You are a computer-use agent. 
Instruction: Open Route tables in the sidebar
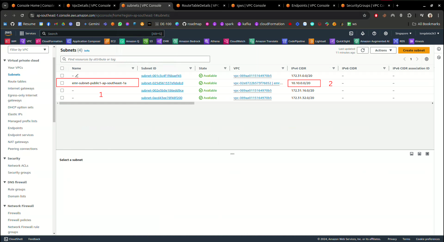pyautogui.click(x=17, y=81)
